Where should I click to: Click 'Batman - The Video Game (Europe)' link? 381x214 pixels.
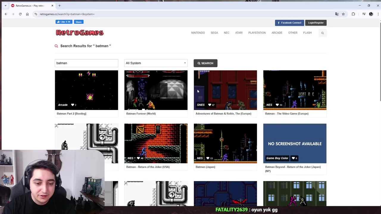click(287, 114)
